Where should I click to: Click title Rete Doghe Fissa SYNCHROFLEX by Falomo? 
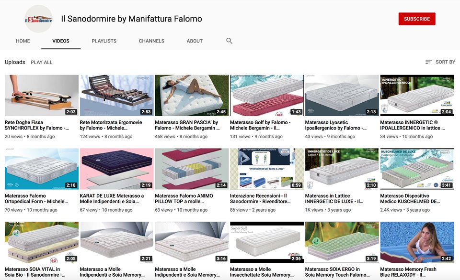point(37,125)
